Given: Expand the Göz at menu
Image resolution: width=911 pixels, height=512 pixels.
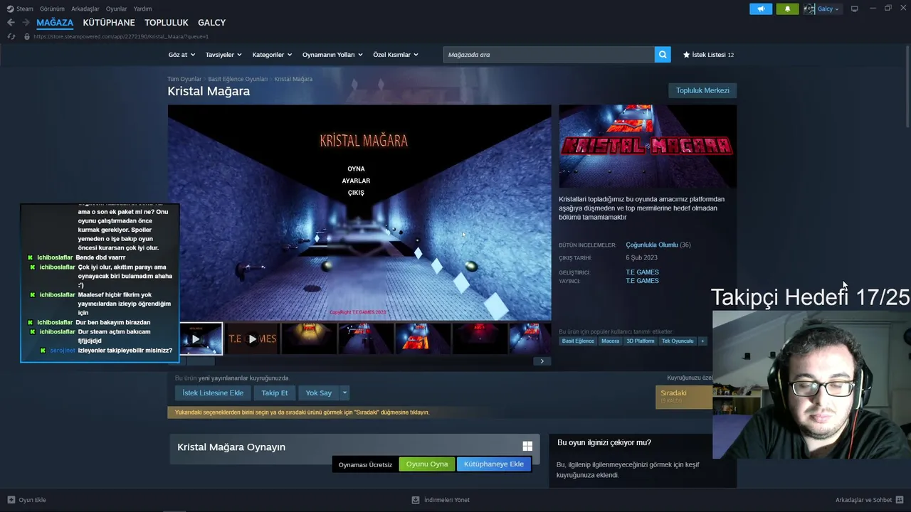Looking at the screenshot, I should [182, 55].
